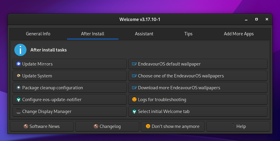Click the Update System icon

(x=19, y=76)
